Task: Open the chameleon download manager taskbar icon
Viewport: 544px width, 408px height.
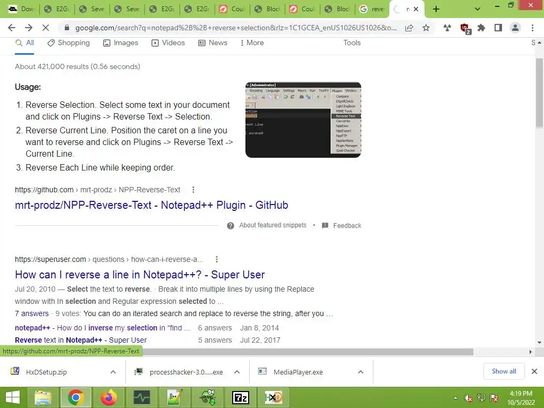Action: pos(208,397)
